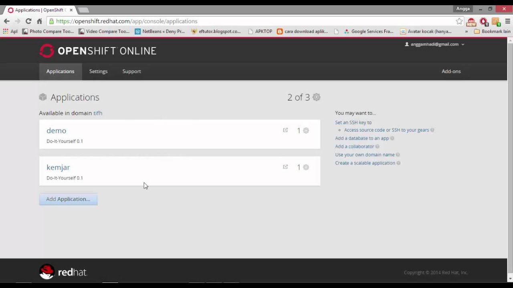Open Add a database to an app link

tap(362, 138)
